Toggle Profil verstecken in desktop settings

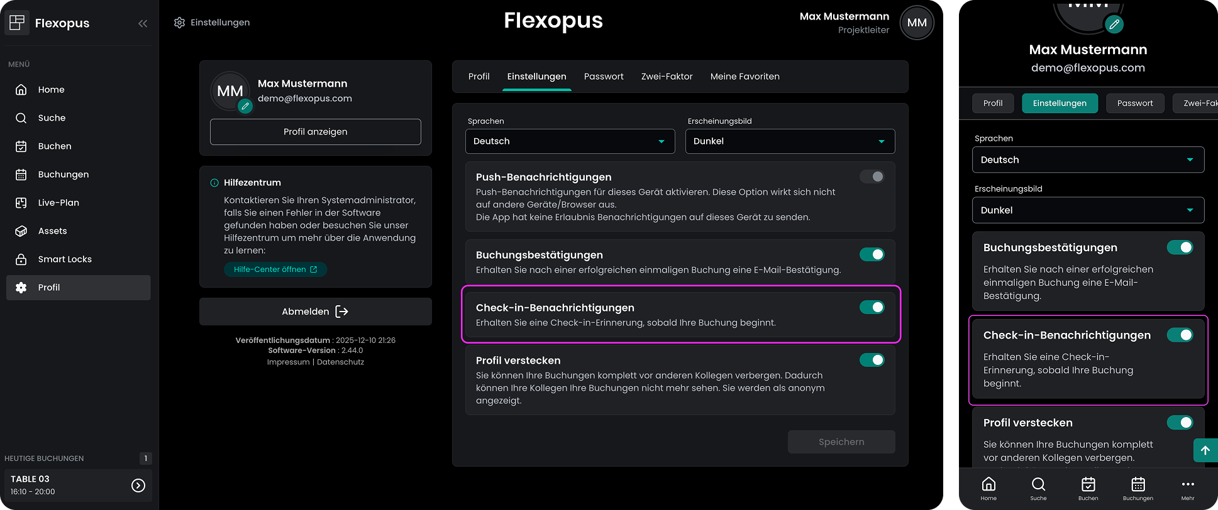coord(872,360)
